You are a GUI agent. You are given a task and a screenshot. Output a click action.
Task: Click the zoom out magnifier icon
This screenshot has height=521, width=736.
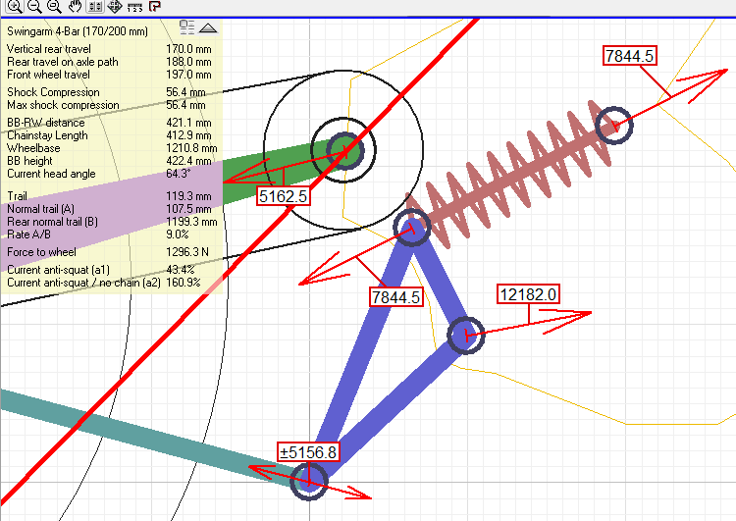[33, 7]
